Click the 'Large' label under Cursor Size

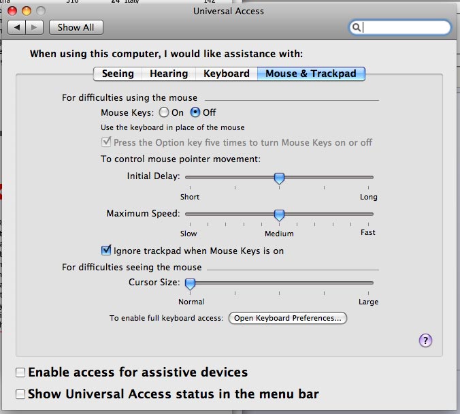(368, 302)
